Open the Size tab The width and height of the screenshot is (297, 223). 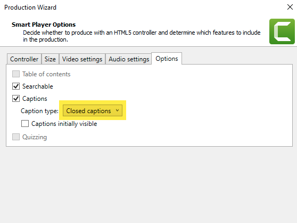pyautogui.click(x=50, y=59)
